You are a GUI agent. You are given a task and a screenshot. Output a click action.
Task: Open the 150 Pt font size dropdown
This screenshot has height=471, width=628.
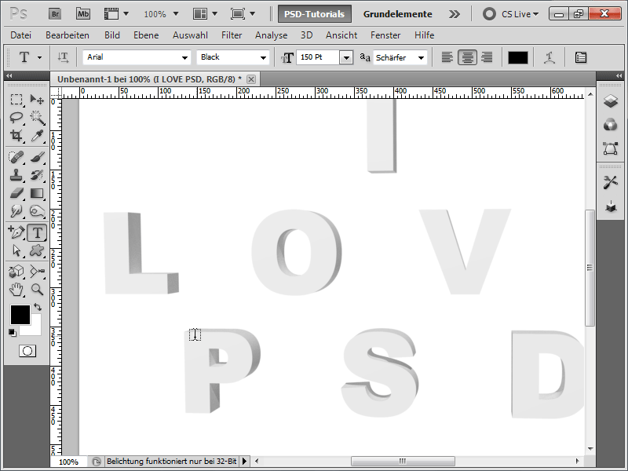pyautogui.click(x=346, y=57)
